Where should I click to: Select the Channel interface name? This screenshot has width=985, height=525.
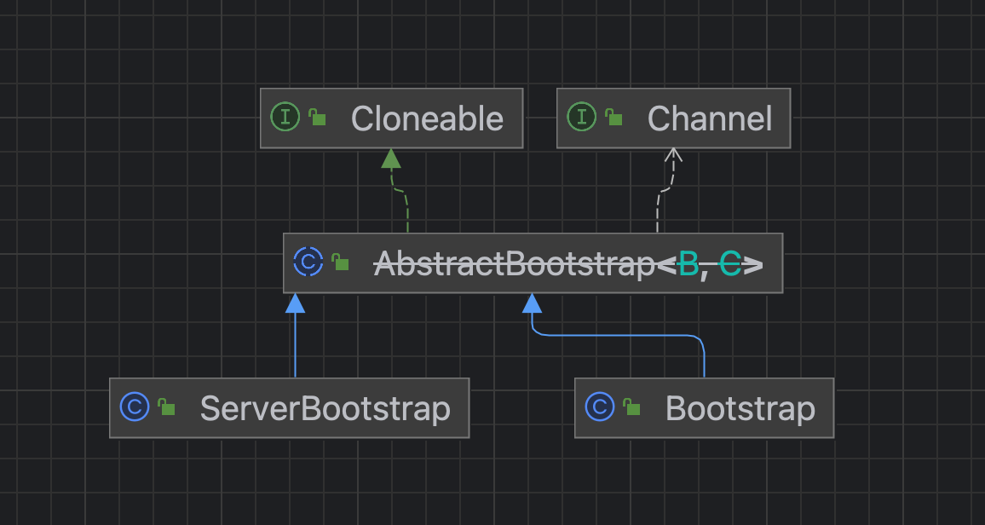click(710, 118)
